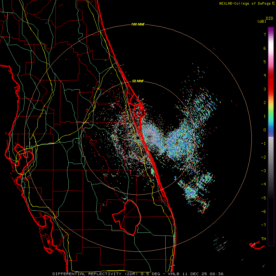The width and height of the screenshot is (276, 276).
Task: Click the DIFFERENTIAL REFLECTIVITY (ZDR) caption
Action: [96, 274]
